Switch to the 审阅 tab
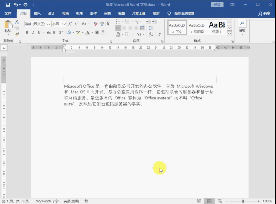This screenshot has width=276, height=204. 107,13
